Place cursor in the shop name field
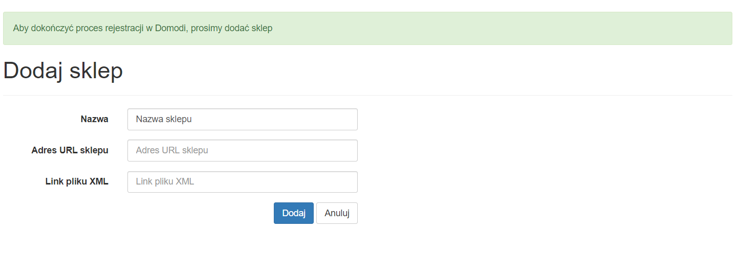The image size is (739, 253). click(242, 119)
